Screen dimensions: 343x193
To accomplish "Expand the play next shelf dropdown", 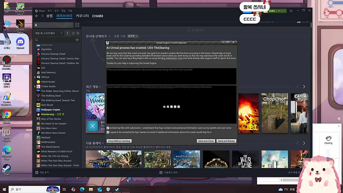I will pyautogui.click(x=95, y=143).
